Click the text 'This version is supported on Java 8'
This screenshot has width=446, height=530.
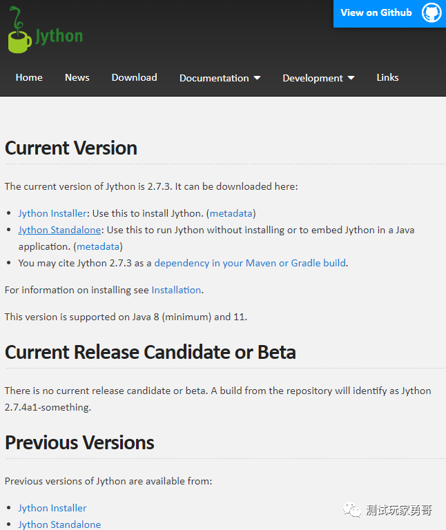click(x=82, y=317)
